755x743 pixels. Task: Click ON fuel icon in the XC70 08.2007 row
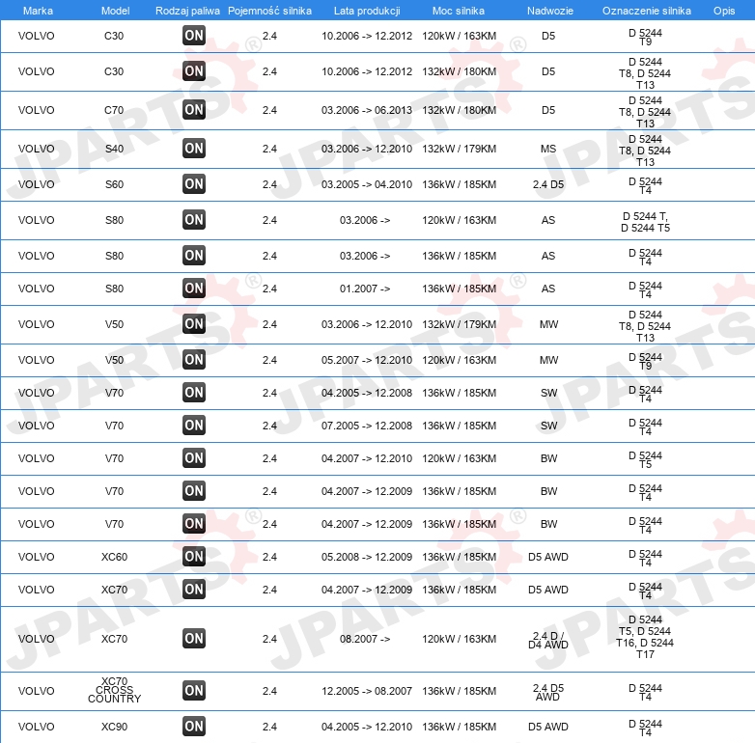(x=194, y=639)
